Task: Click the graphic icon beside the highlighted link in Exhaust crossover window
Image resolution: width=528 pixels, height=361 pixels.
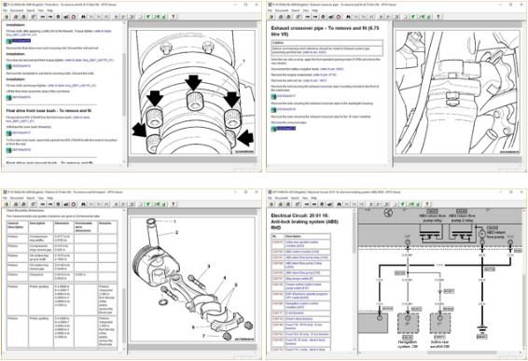Action: (x=273, y=129)
